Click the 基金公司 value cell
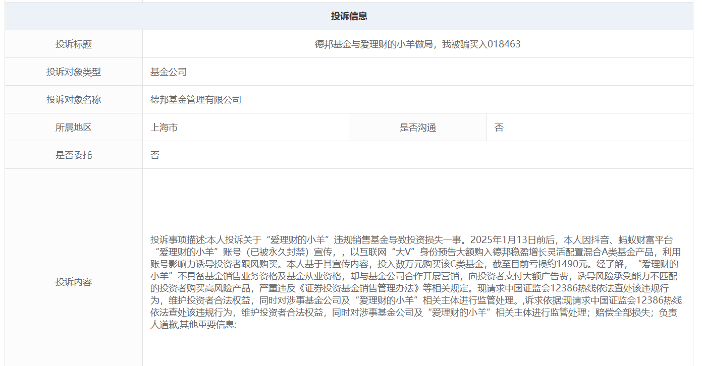 [x=417, y=72]
